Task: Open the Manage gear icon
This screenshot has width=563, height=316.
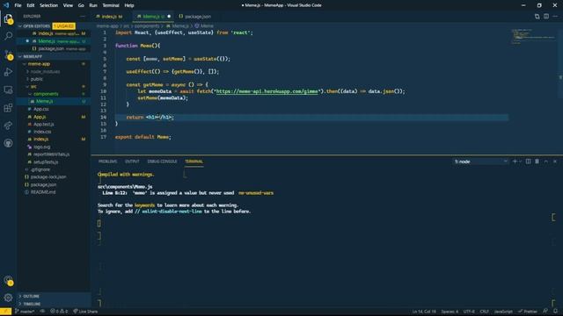Action: (8, 298)
